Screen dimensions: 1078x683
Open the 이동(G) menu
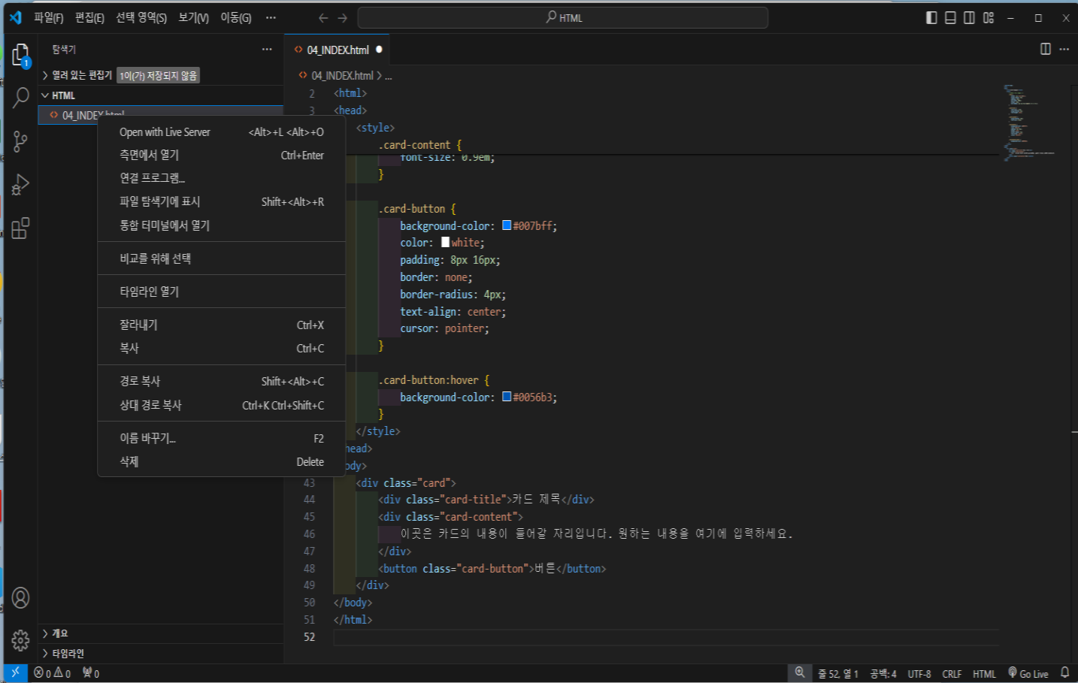pyautogui.click(x=235, y=17)
